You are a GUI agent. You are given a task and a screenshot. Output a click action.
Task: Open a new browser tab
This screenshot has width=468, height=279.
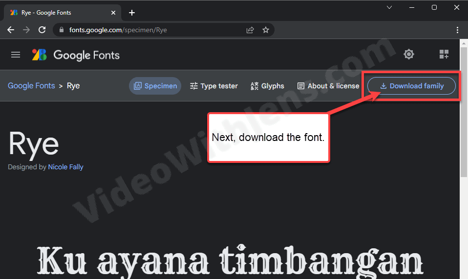[x=131, y=13]
